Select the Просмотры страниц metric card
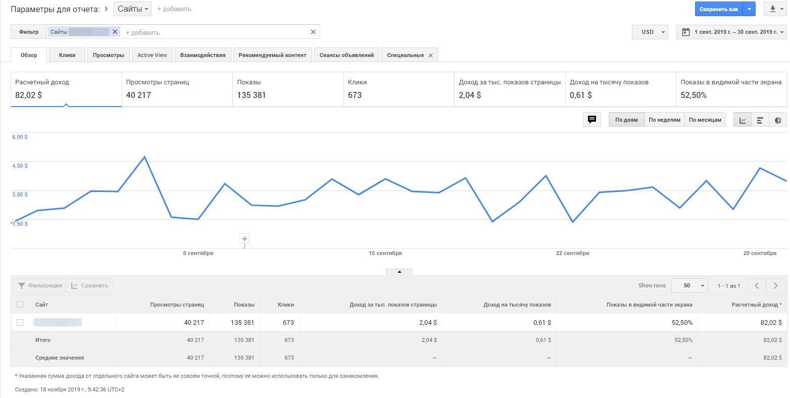 pos(177,89)
